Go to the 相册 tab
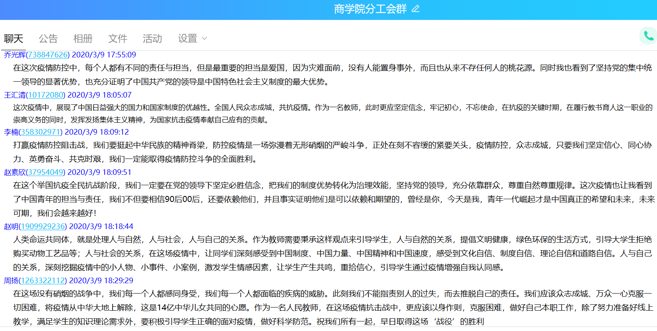Image resolution: width=657 pixels, height=331 pixels. (x=83, y=39)
